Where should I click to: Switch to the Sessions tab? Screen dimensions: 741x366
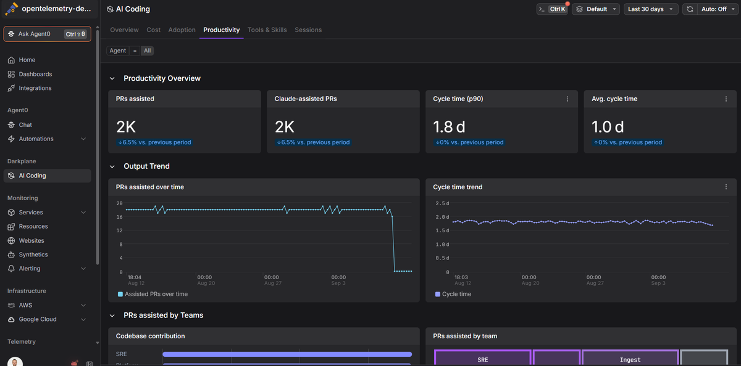click(x=308, y=30)
